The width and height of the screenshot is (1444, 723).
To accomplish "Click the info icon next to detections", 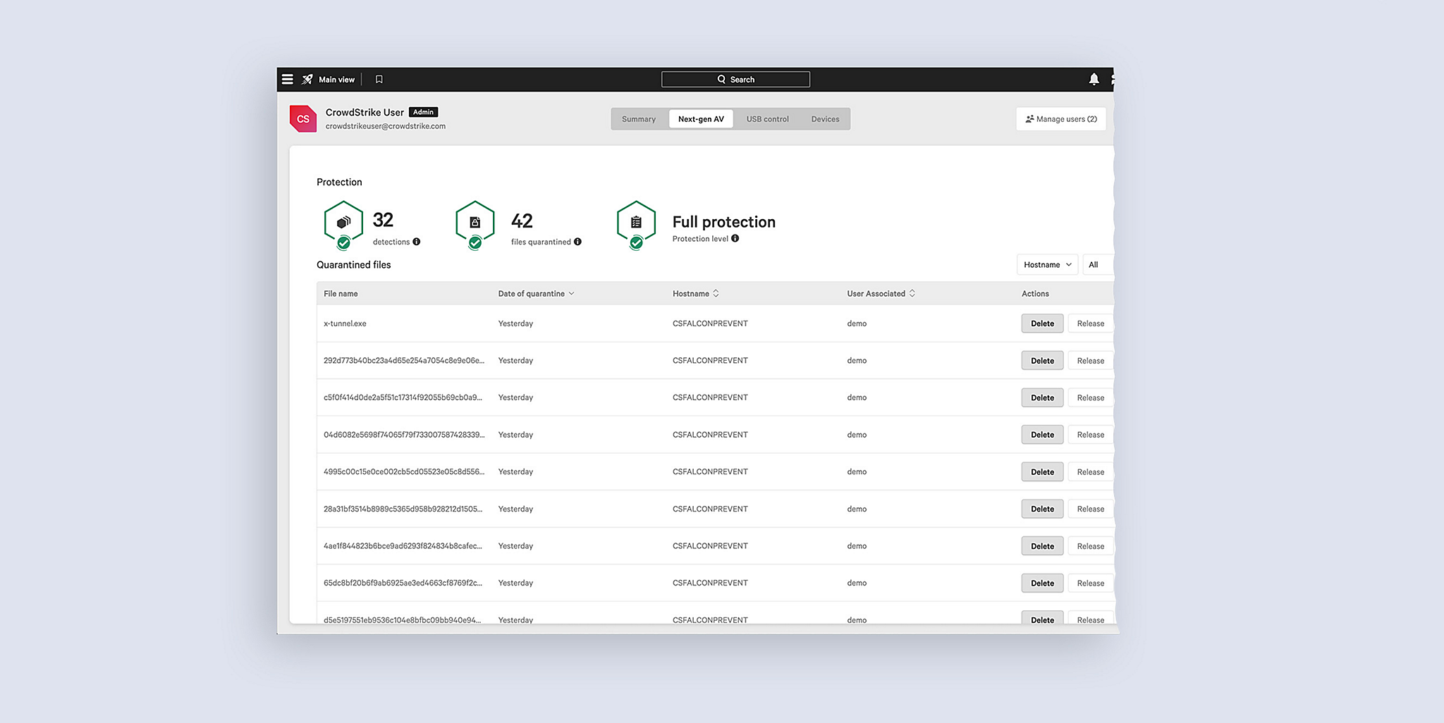I will (x=417, y=242).
